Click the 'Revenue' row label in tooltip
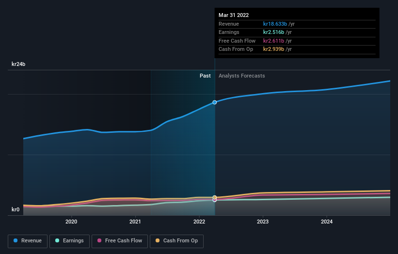Screen dimensions: 398x254 tap(229, 24)
